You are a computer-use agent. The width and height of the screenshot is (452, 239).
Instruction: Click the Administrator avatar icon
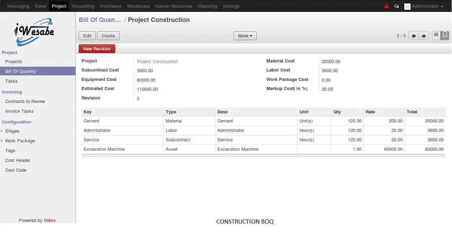407,6
